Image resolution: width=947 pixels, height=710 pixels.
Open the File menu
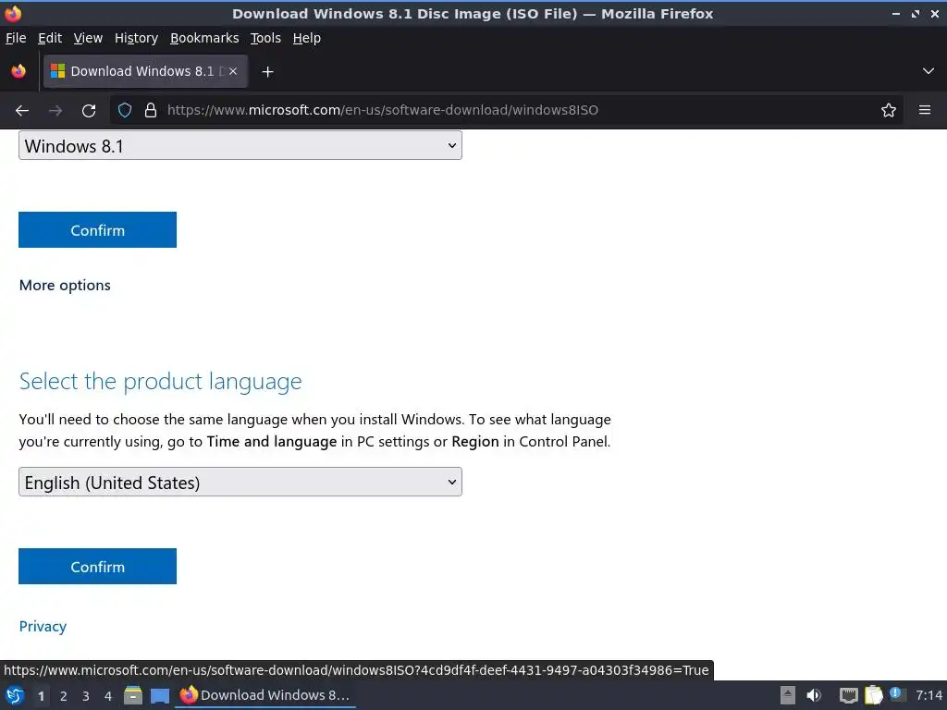click(16, 38)
